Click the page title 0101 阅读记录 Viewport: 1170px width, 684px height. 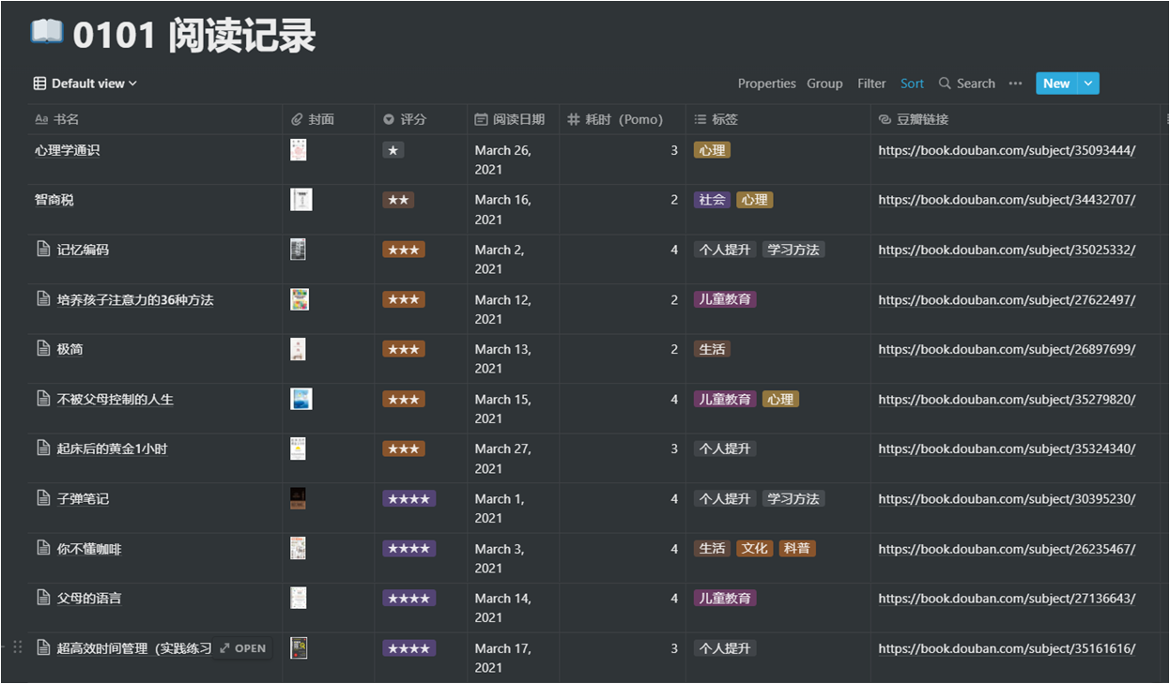(194, 37)
